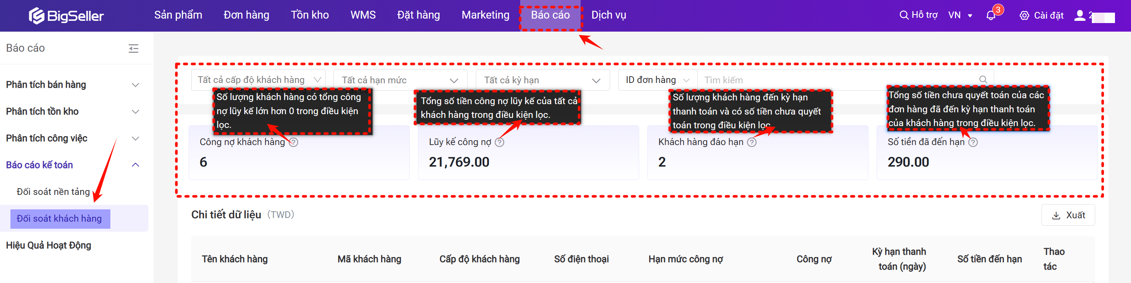1131x283 pixels.
Task: Click help icon beside Lũy kế công nợ
Action: (x=500, y=142)
